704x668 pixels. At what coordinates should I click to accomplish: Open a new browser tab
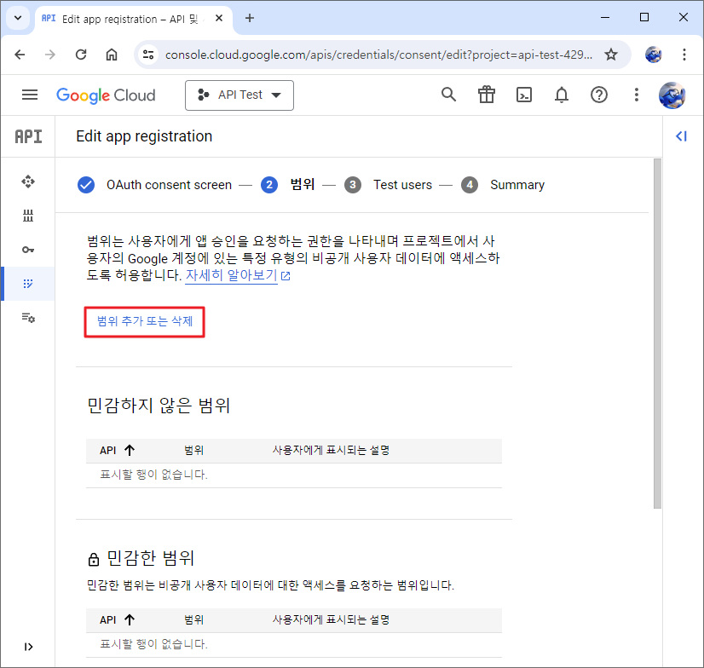coord(250,18)
